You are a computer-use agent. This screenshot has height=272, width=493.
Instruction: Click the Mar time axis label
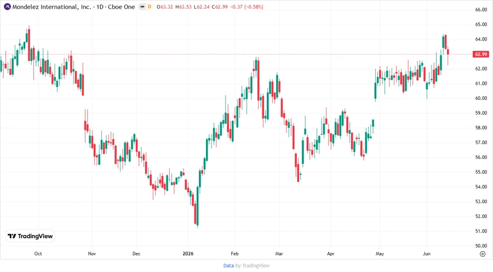[x=279, y=254]
